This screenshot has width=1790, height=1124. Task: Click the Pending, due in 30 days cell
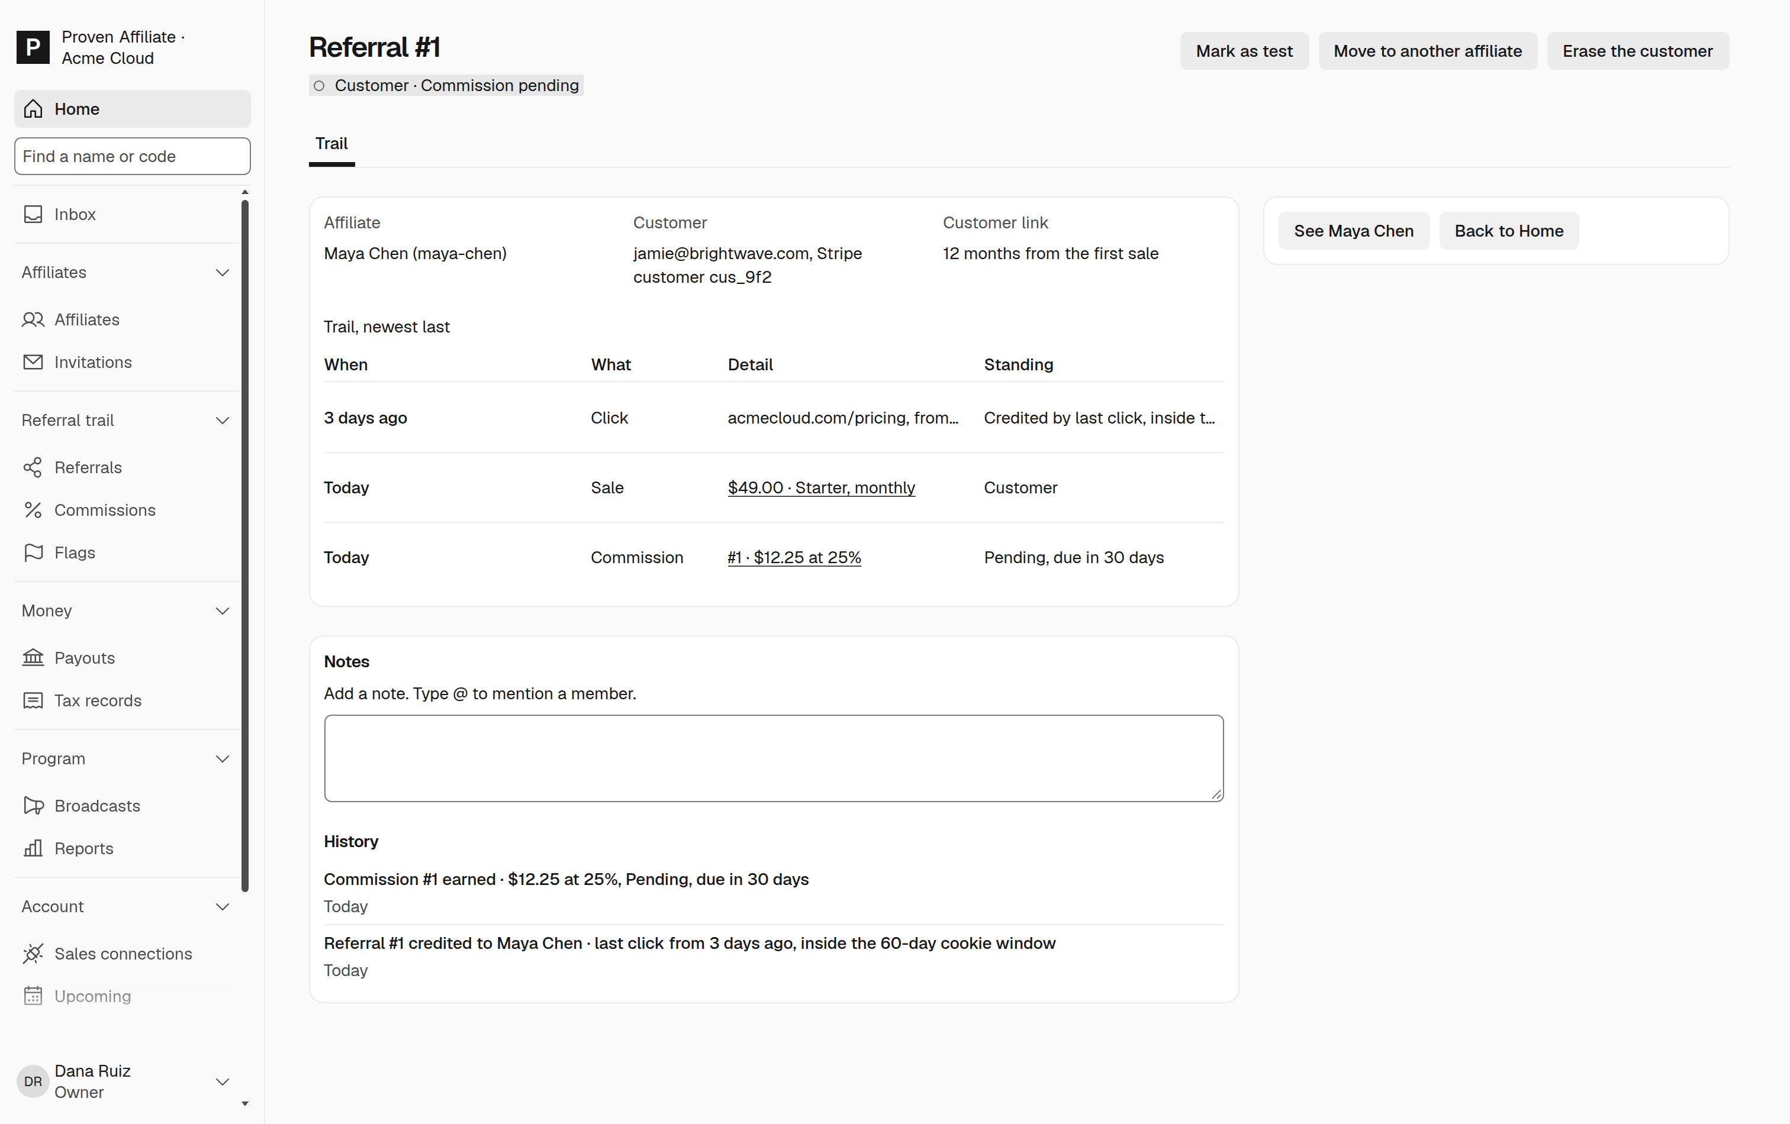(x=1074, y=558)
